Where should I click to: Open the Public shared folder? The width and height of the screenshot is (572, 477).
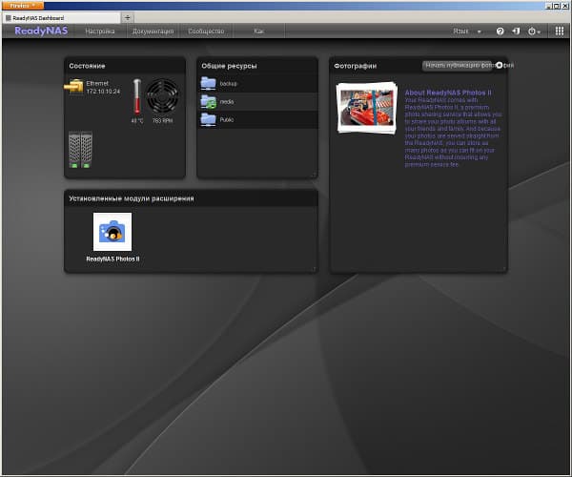257,119
